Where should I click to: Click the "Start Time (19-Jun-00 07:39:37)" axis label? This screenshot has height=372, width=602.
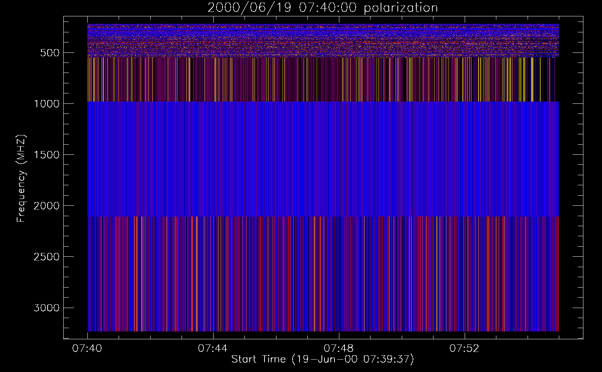[323, 359]
